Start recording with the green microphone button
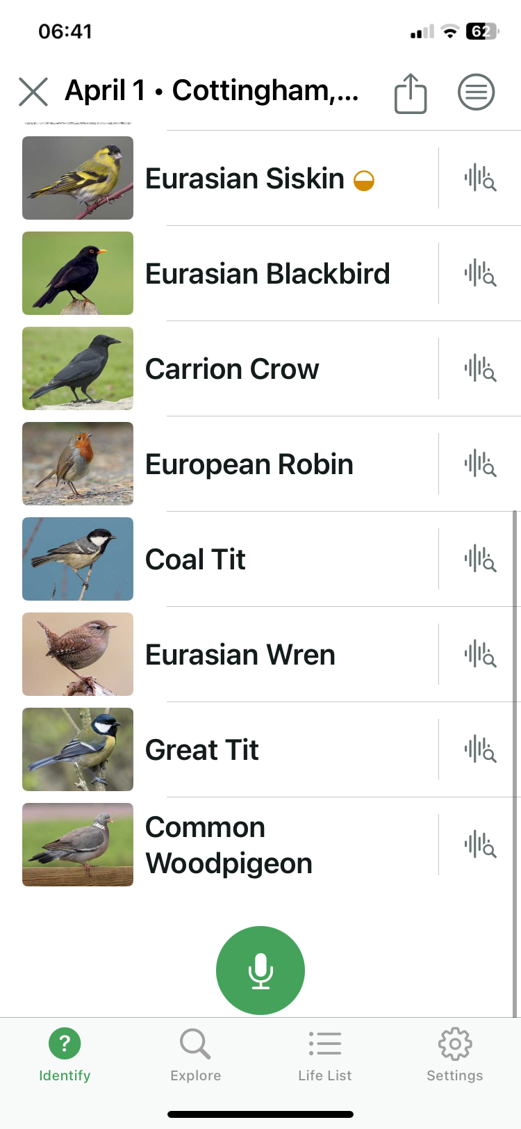Image resolution: width=521 pixels, height=1129 pixels. [260, 970]
